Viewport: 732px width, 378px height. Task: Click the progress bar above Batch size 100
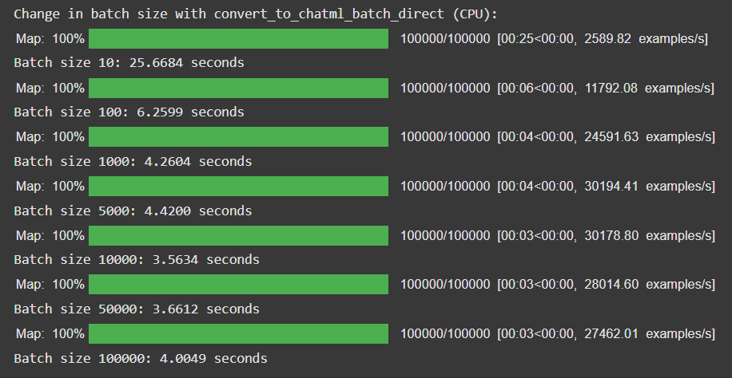tap(238, 89)
